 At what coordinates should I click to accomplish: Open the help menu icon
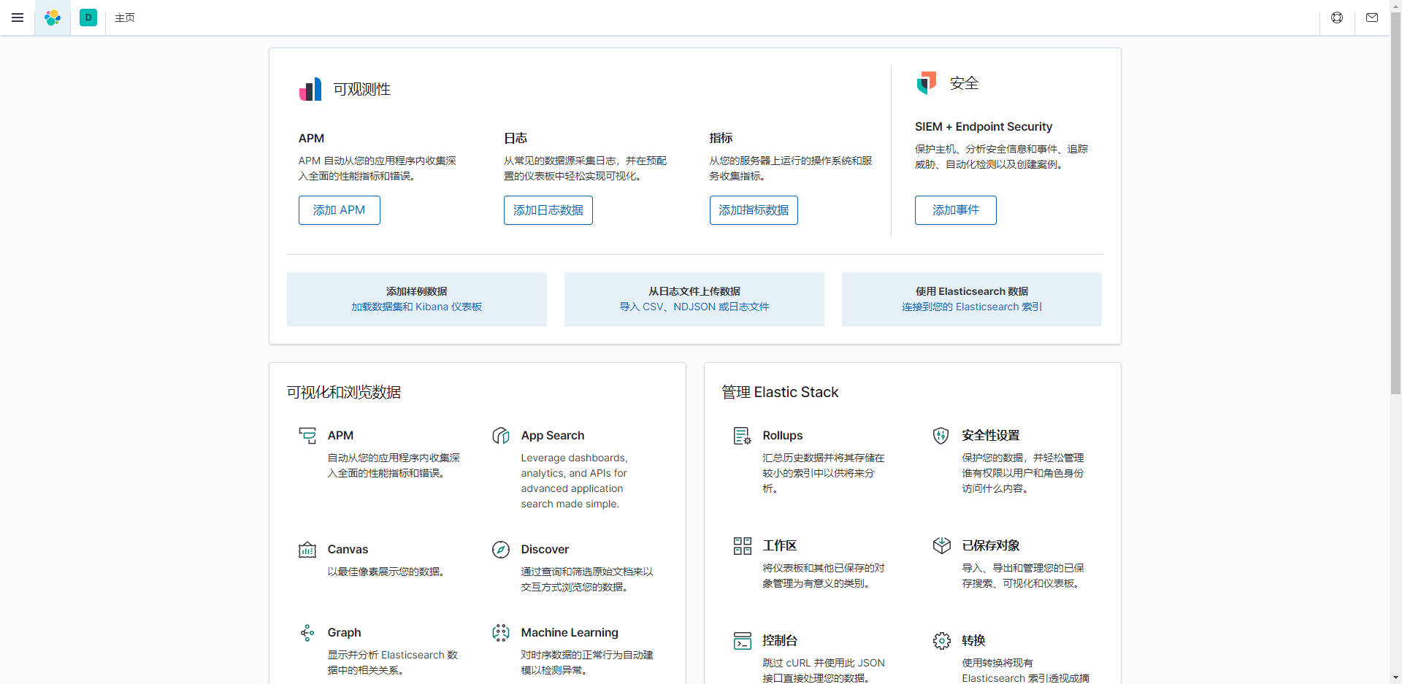[1337, 18]
